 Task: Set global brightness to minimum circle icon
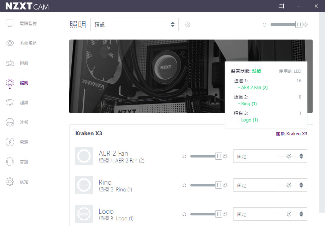pyautogui.click(x=265, y=25)
